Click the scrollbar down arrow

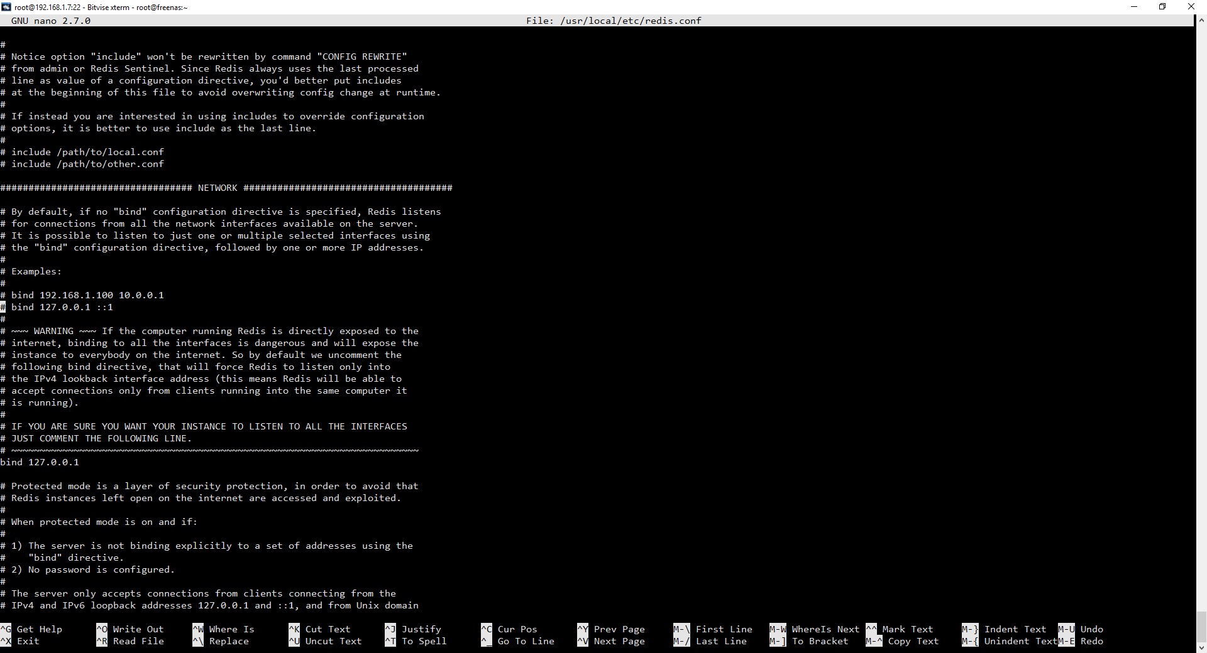click(x=1201, y=647)
